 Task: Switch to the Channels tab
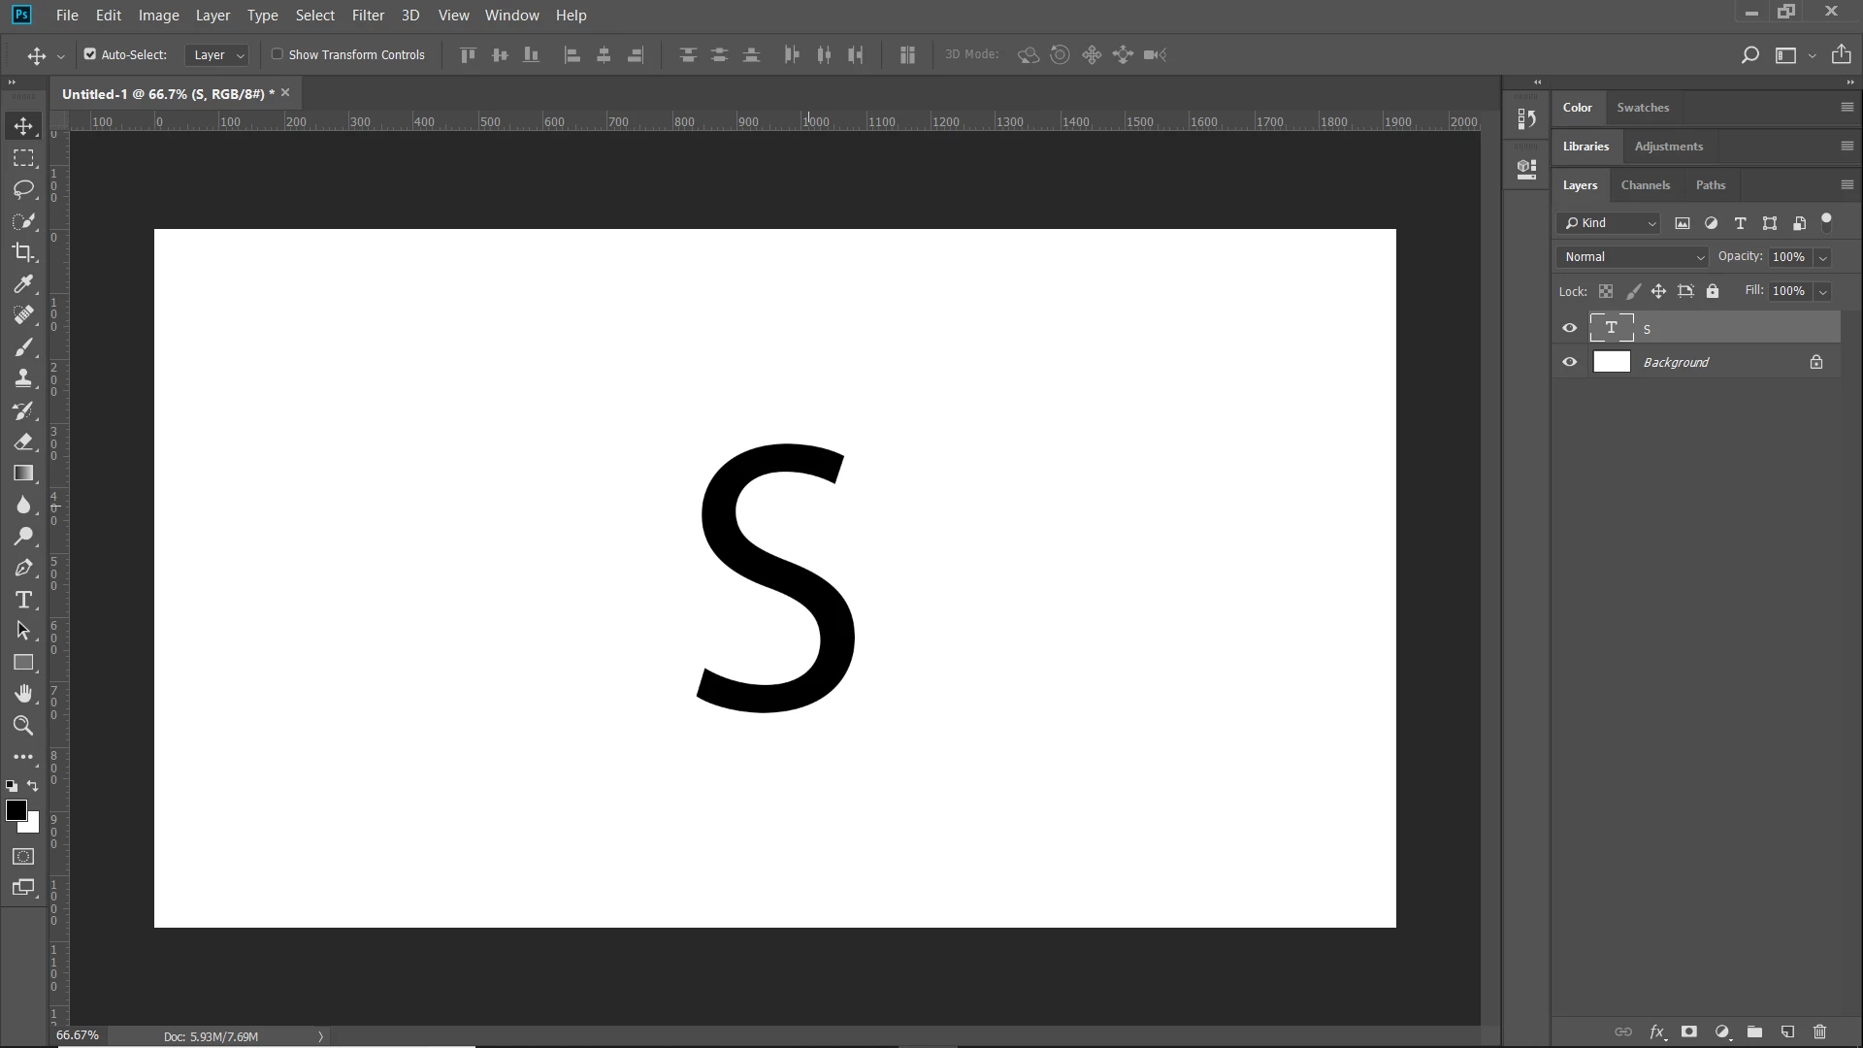click(1645, 185)
